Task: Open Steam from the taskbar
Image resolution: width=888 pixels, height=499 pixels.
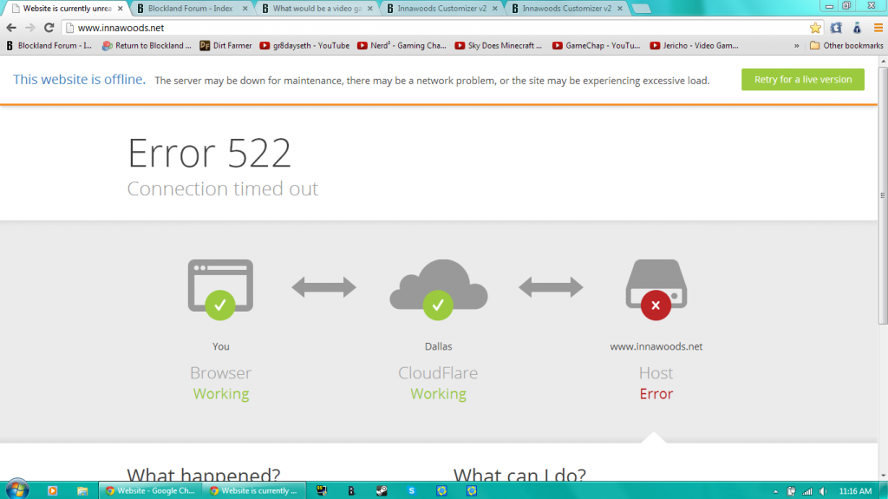Action: 382,490
